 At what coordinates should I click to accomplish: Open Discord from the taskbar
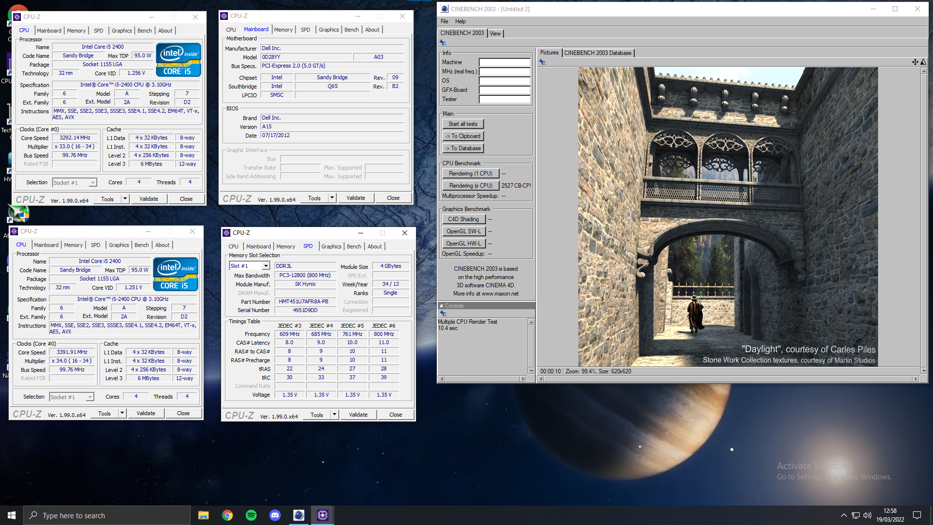click(x=275, y=515)
